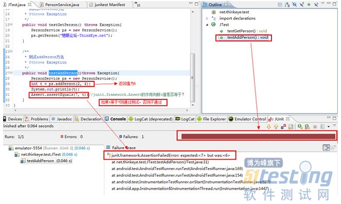Open the Emulator Control view tab
The width and height of the screenshot is (341, 204).
click(x=247, y=119)
